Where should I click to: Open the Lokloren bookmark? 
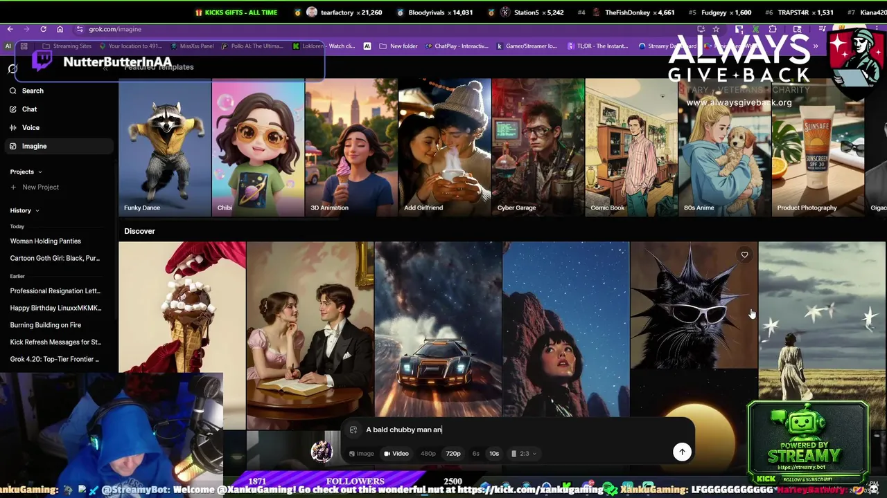click(324, 46)
